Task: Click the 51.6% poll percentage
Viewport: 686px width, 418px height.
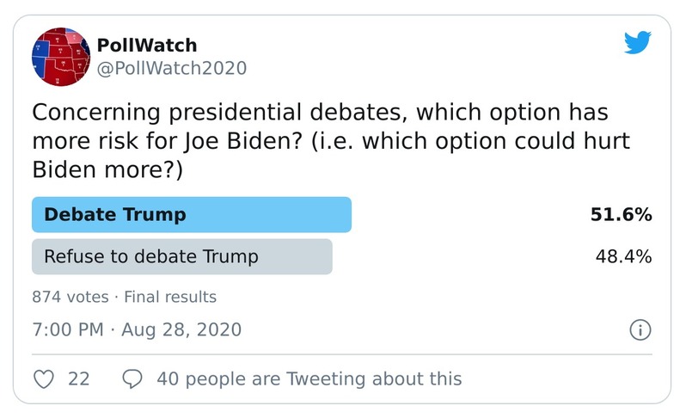Action: (x=621, y=215)
